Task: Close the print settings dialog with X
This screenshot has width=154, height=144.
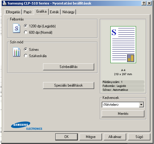Action: pyautogui.click(x=149, y=3)
